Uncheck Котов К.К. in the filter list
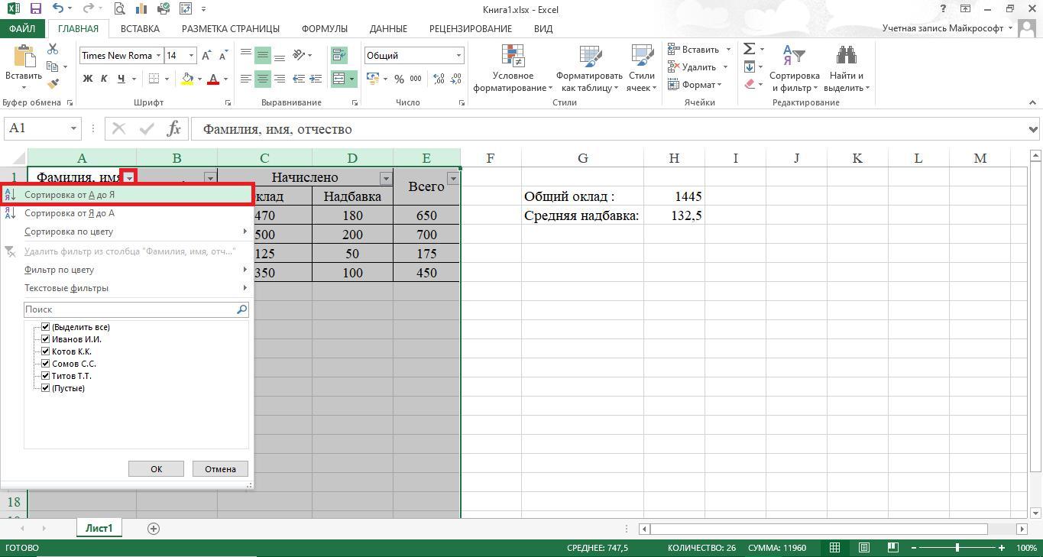 pos(46,351)
